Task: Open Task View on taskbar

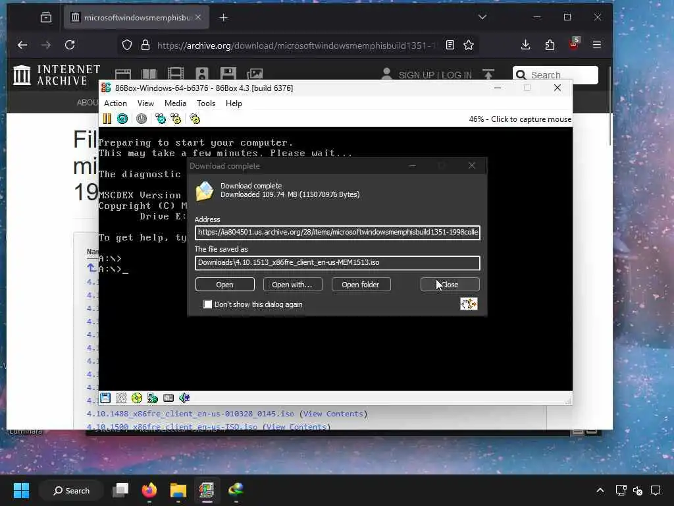Action: (x=120, y=490)
